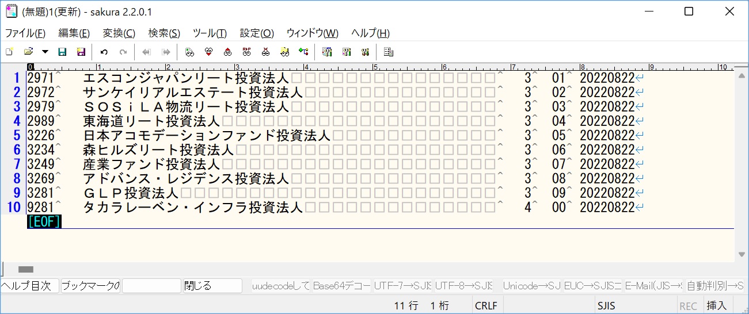Click the uudecode function key button
This screenshot has height=314, width=749.
(x=281, y=286)
